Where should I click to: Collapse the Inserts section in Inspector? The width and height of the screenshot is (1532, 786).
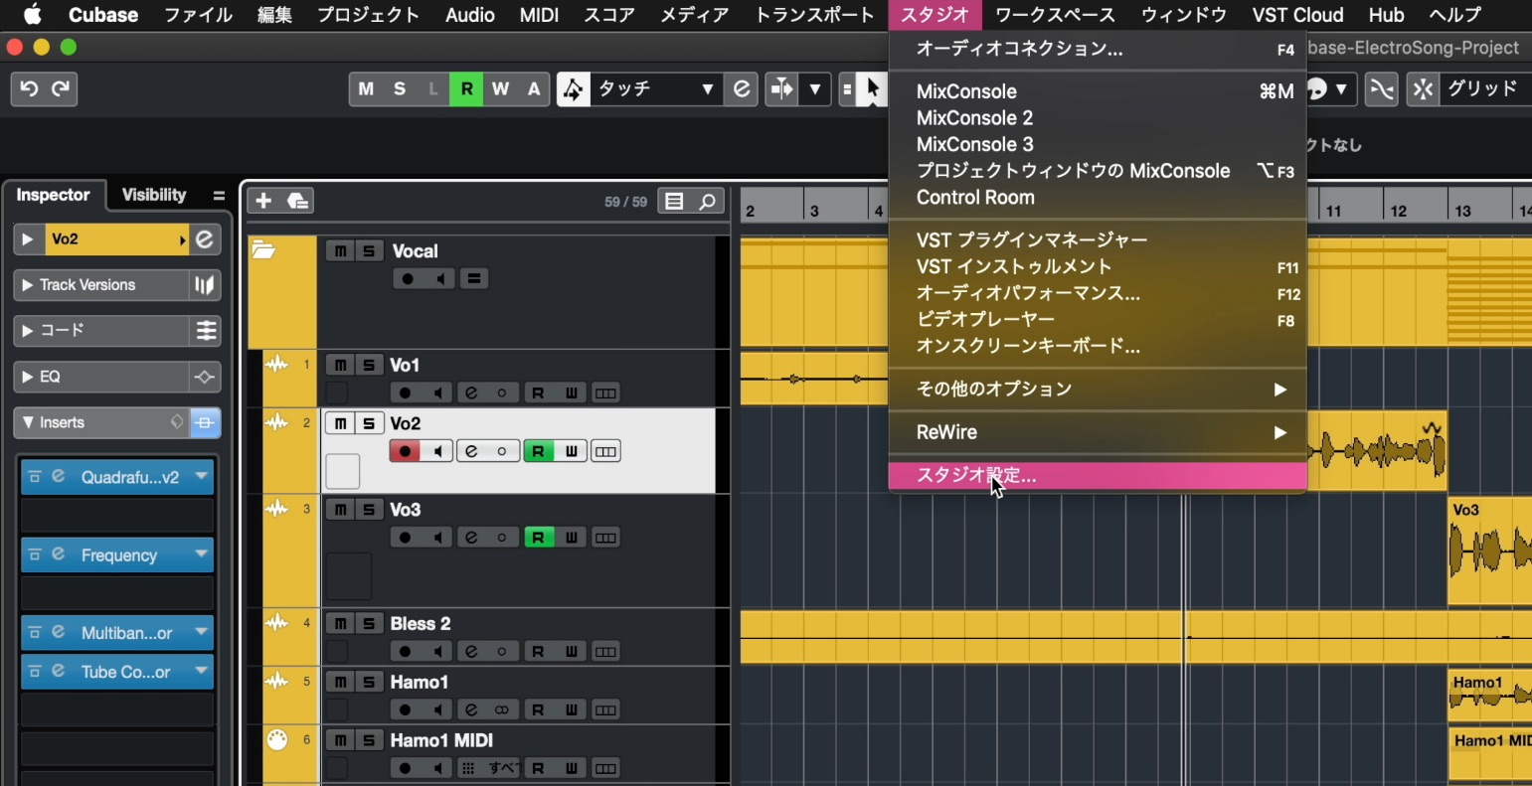(x=28, y=423)
